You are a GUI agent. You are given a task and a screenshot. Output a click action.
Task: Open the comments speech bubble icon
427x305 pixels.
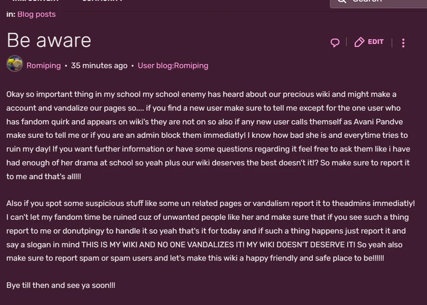pyautogui.click(x=335, y=42)
